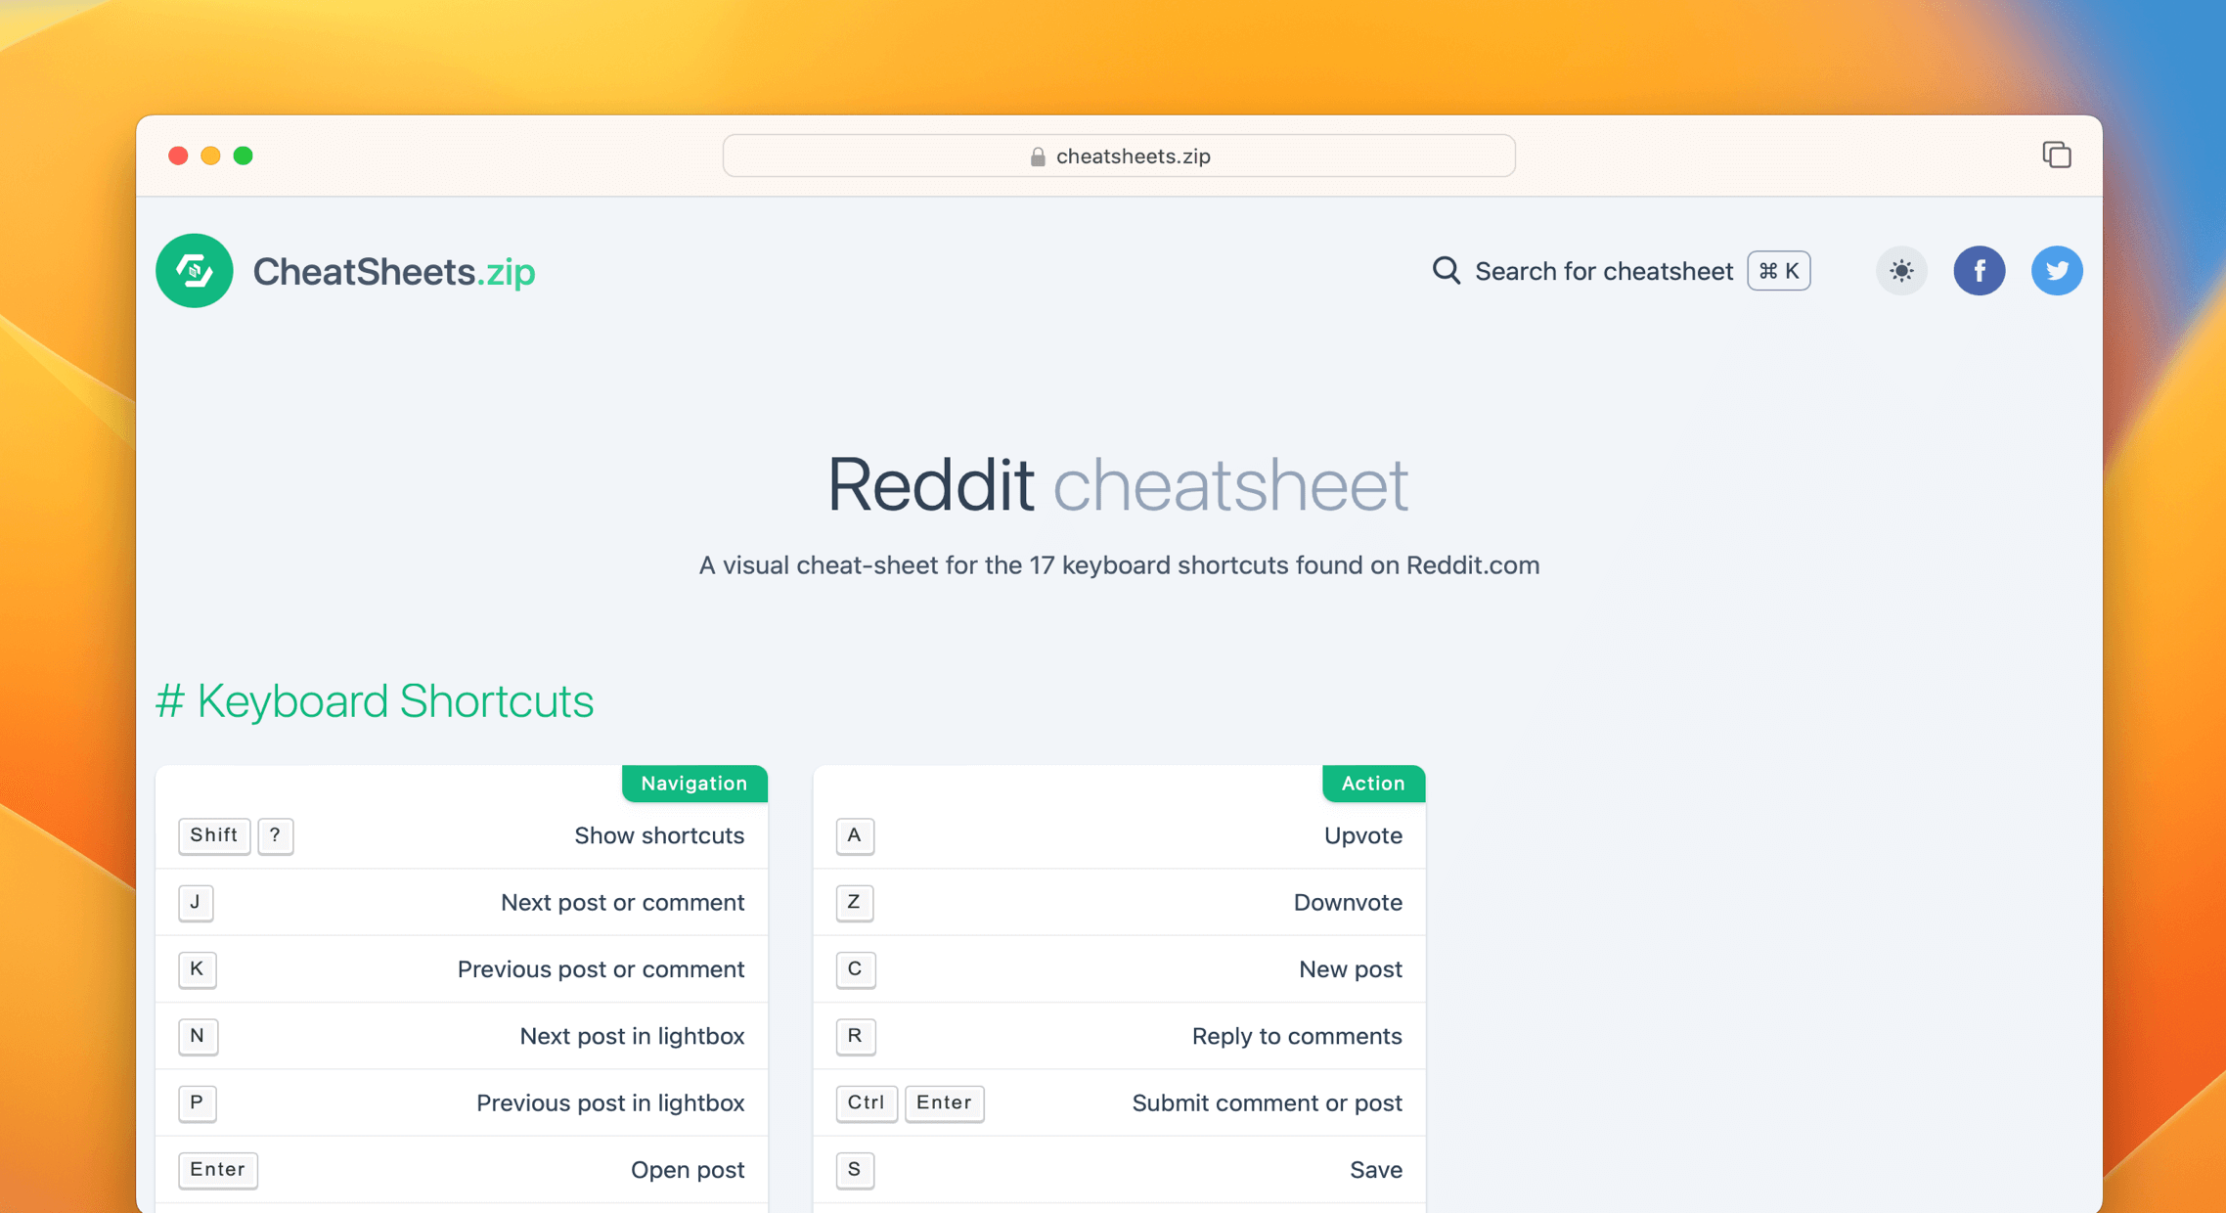This screenshot has height=1213, width=2226.
Task: Minimize the browser window with yellow button
Action: coord(210,156)
